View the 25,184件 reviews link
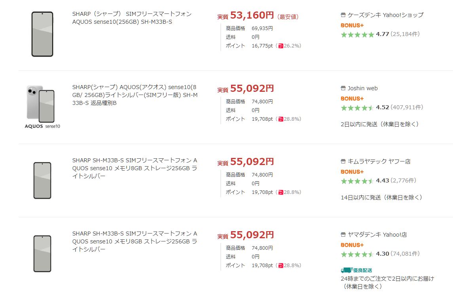453x300 pixels. coord(405,34)
